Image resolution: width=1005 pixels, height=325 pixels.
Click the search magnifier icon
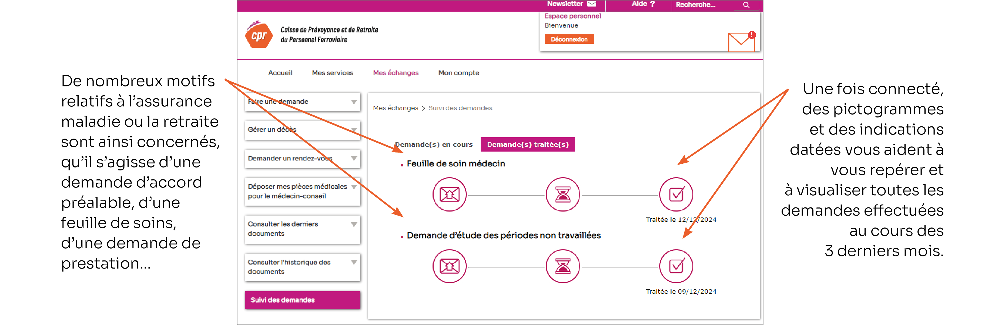pyautogui.click(x=746, y=5)
